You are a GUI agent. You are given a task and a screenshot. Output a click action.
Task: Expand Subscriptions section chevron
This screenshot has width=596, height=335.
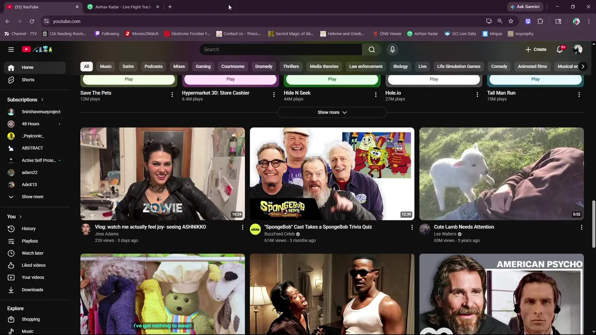pyautogui.click(x=42, y=100)
